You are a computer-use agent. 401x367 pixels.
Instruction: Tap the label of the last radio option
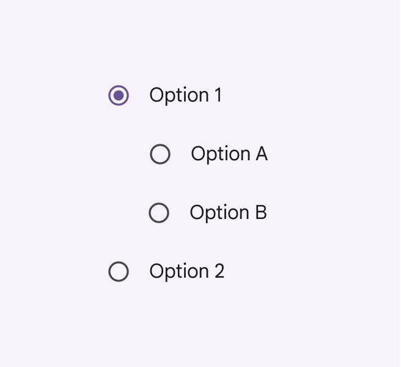[186, 272]
